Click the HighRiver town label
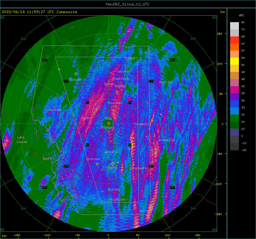 pyautogui.click(x=118, y=199)
